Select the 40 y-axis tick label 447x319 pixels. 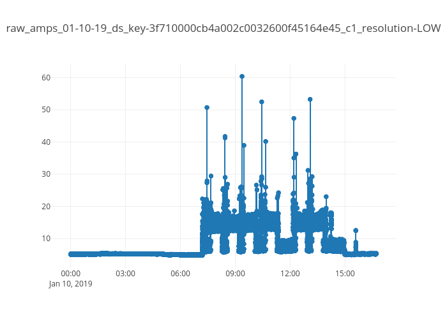47,142
